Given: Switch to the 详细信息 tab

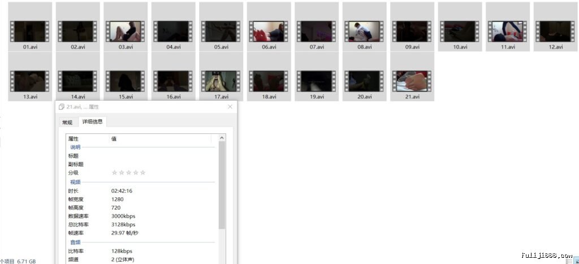Looking at the screenshot, I should point(92,122).
